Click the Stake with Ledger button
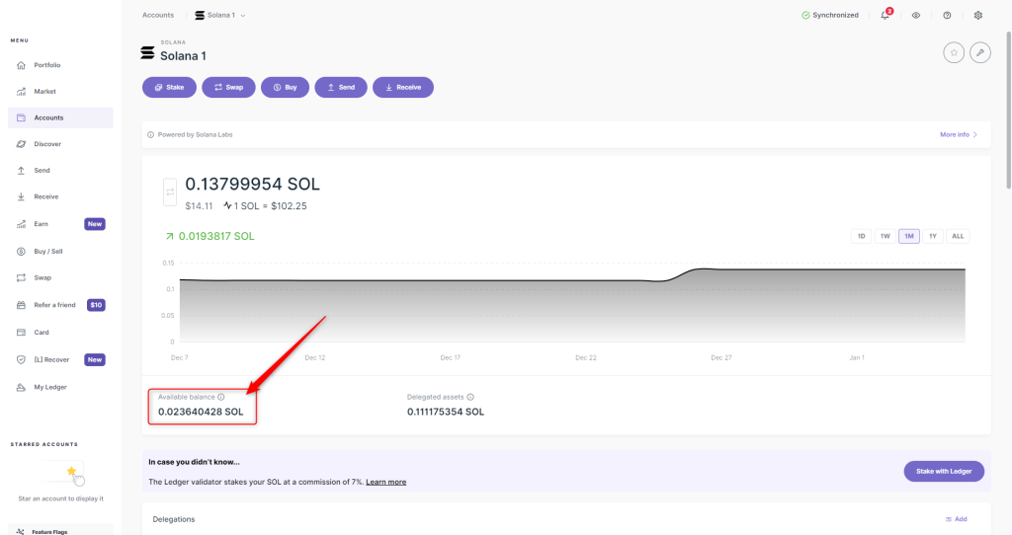The image size is (1012, 535). click(944, 471)
